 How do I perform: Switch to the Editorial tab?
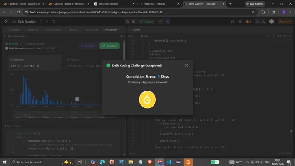(x=13, y=30)
